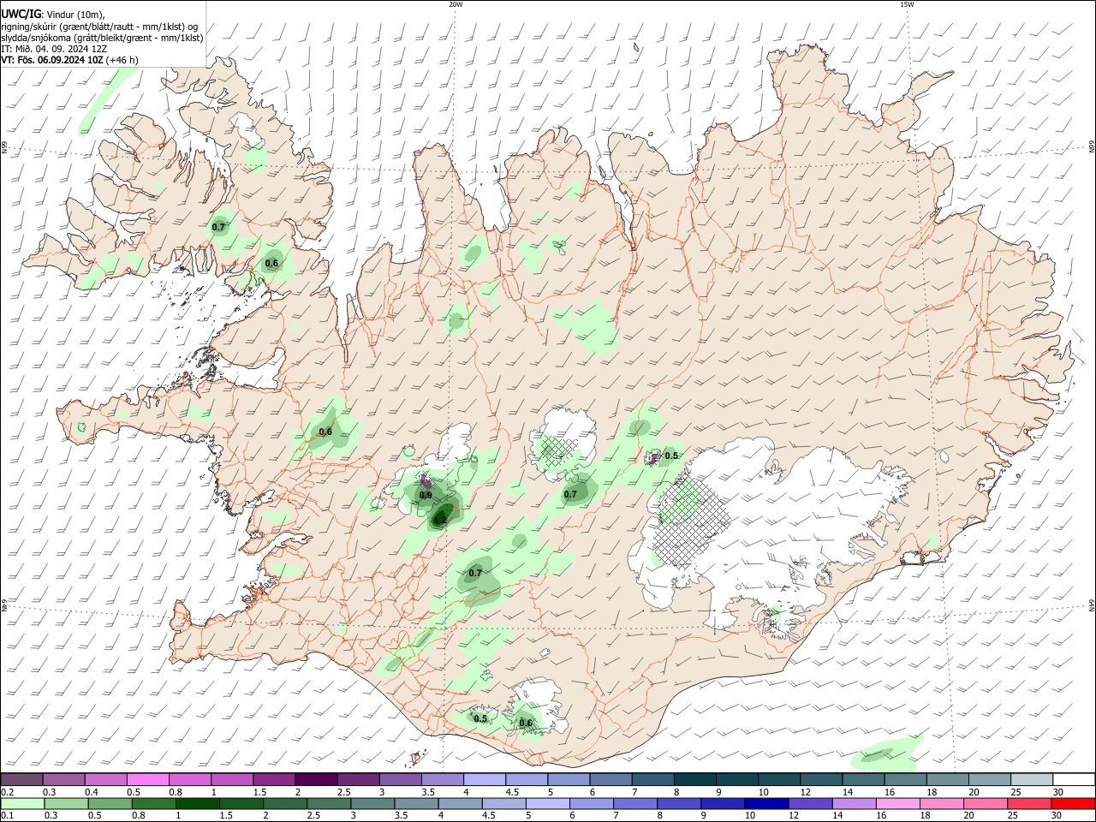Screen dimensions: 1096x822
Task: Select the light green 0.3 rain legend swatch
Action: pyautogui.click(x=64, y=804)
